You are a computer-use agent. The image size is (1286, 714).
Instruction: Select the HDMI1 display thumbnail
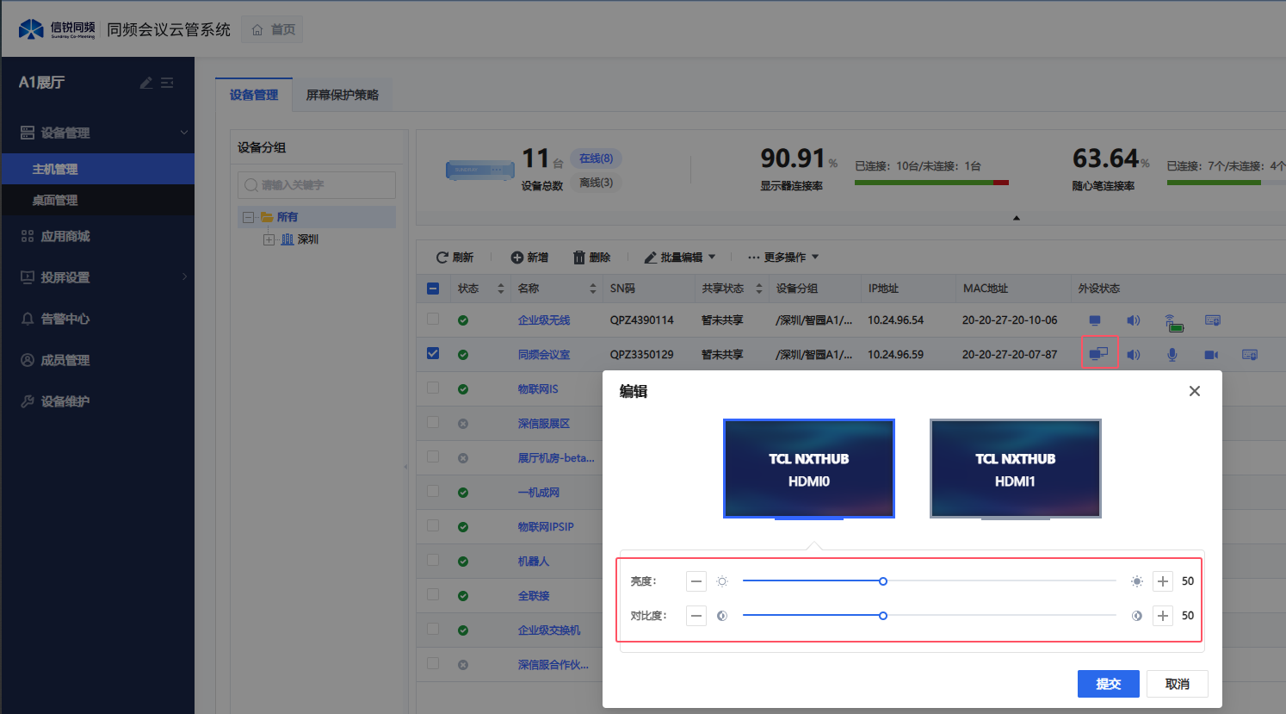point(1015,469)
